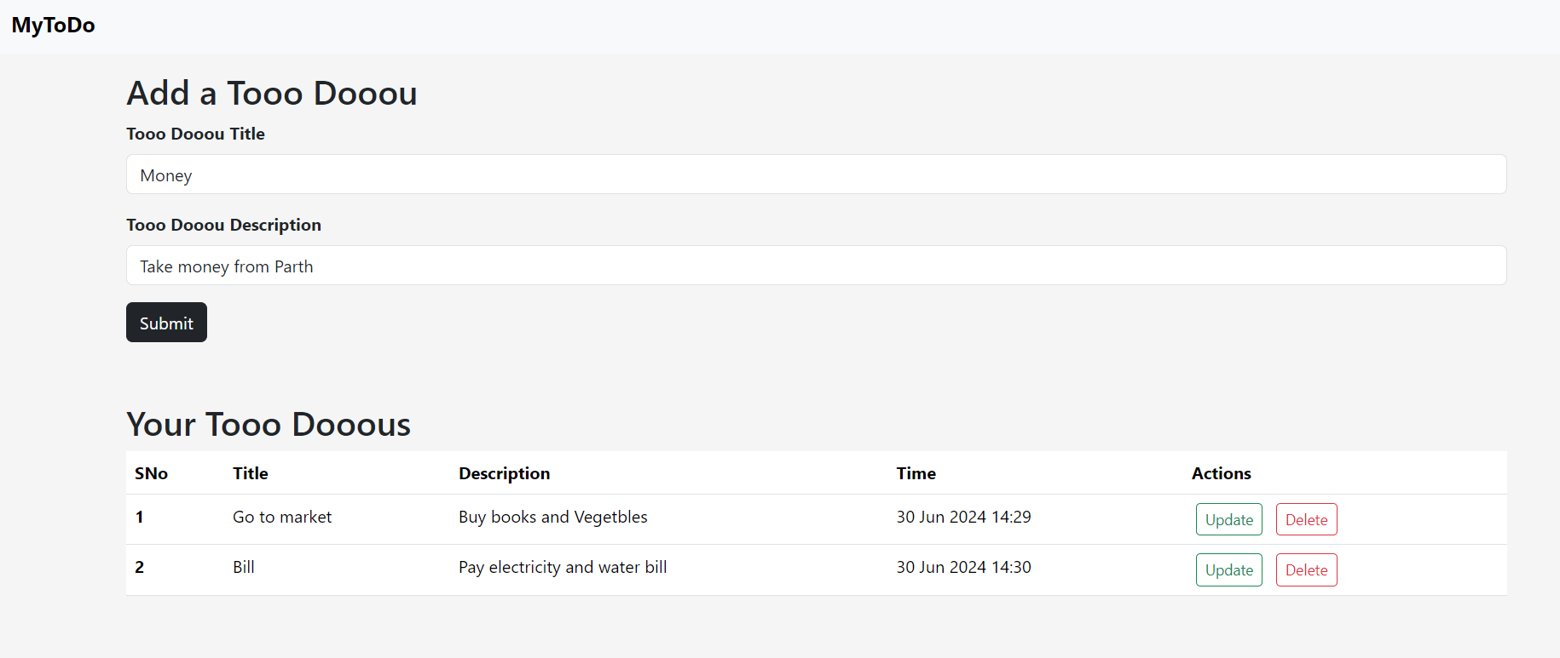Viewport: 1560px width, 658px height.
Task: Click the Tooo Dooou Title label
Action: coord(195,134)
